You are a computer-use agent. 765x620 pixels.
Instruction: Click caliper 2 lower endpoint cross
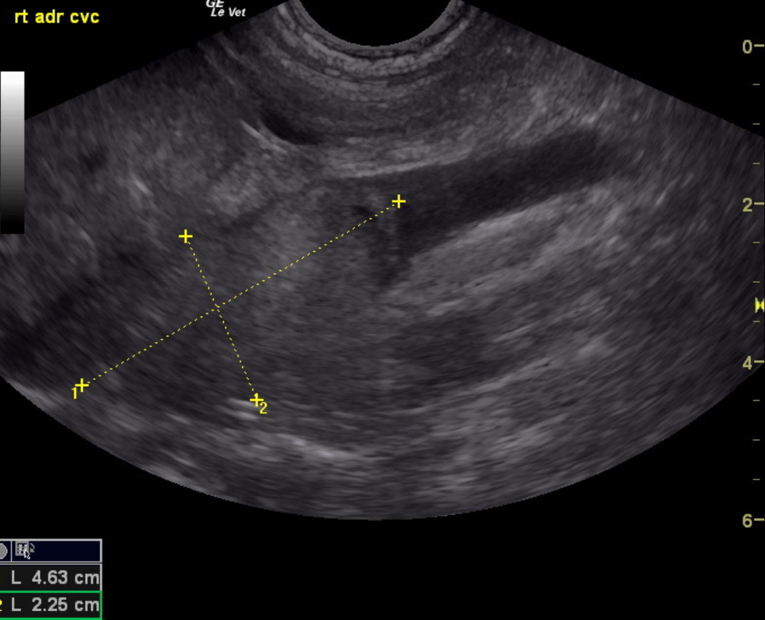click(x=256, y=400)
